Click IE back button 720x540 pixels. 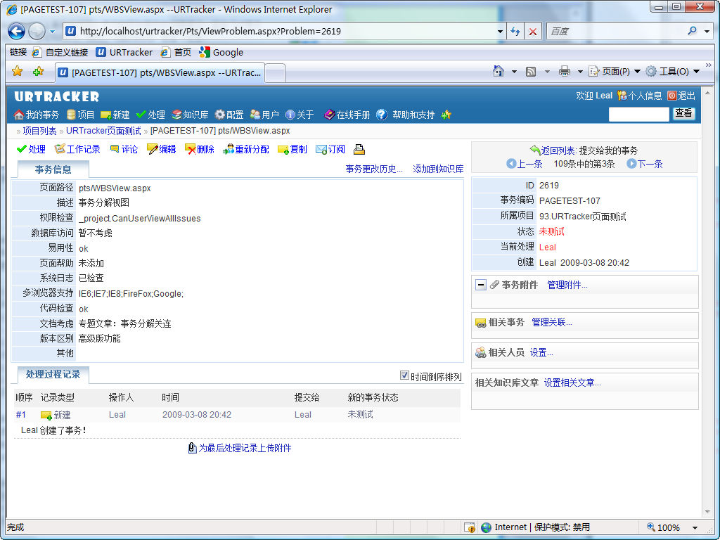click(17, 31)
